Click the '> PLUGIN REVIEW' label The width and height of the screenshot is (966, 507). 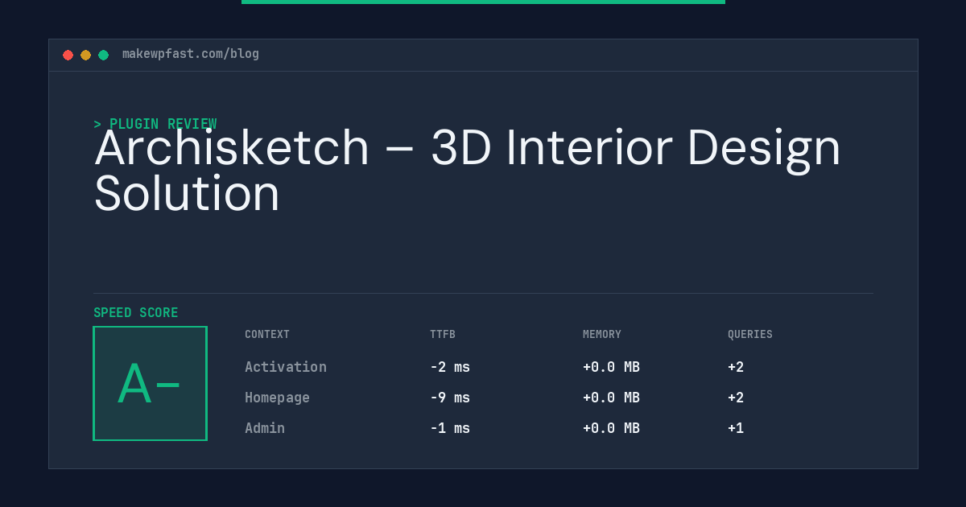155,124
